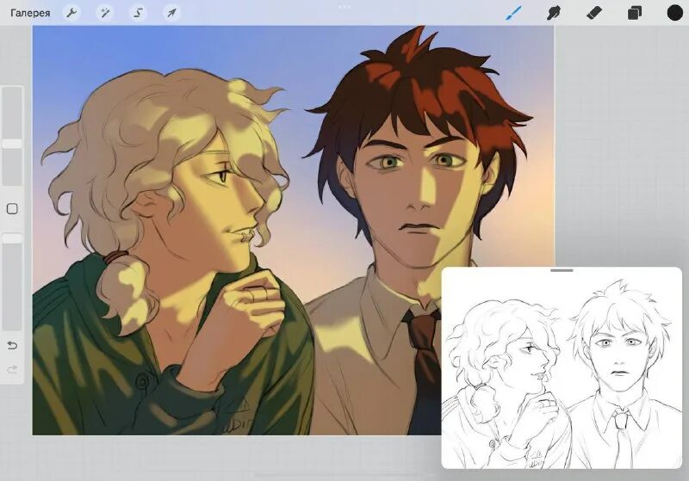
Task: Open the Layers panel
Action: (x=635, y=13)
